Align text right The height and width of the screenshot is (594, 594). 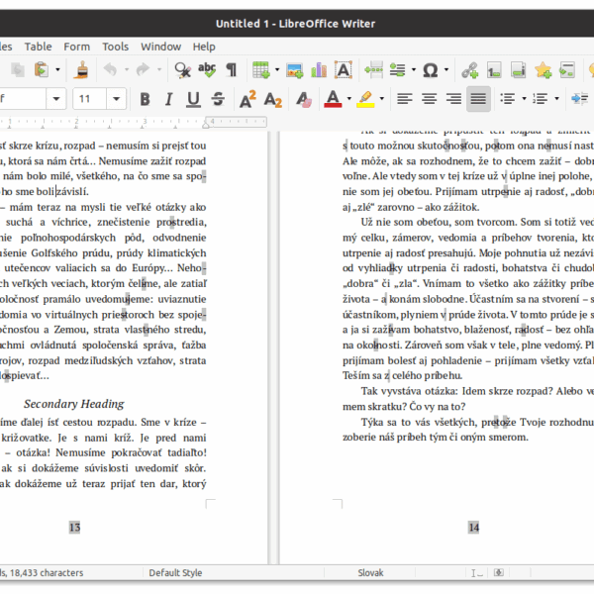(x=453, y=99)
